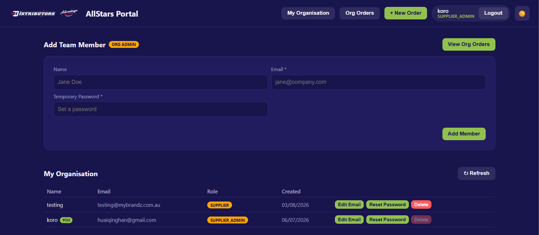Viewport: 539px width, 235px height.
Task: Edit Email for testing user
Action: 349,205
